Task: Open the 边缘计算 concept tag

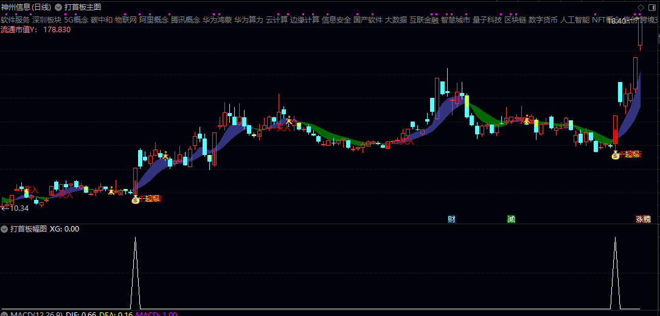Action: click(305, 20)
